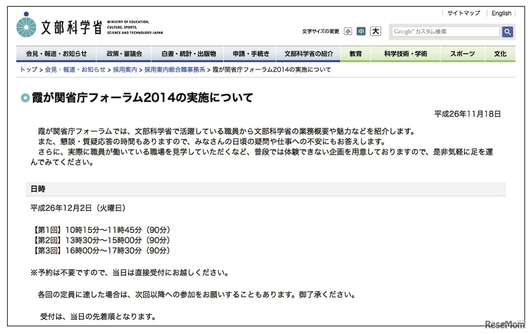The width and height of the screenshot is (531, 334).
Task: Expand the 政策・審議会 navigation section
Action: (x=124, y=54)
